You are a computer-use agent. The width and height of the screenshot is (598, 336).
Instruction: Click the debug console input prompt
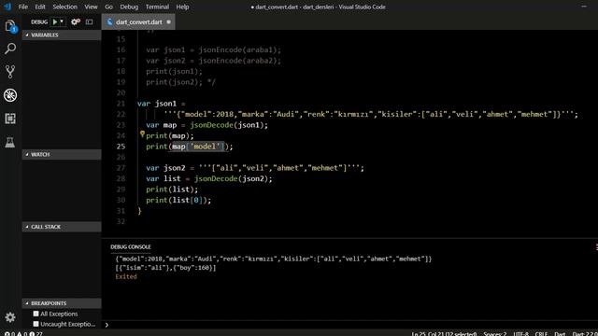(351, 325)
